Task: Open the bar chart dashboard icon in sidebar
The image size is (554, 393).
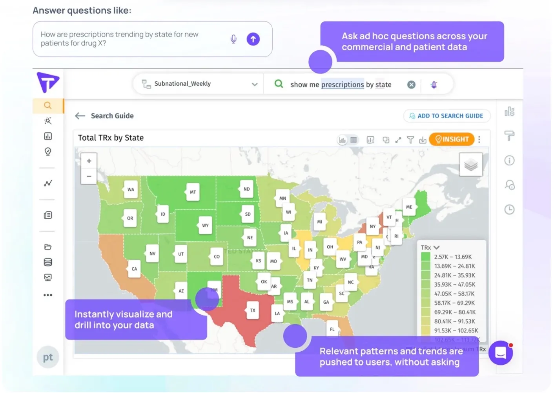Action: (48, 136)
